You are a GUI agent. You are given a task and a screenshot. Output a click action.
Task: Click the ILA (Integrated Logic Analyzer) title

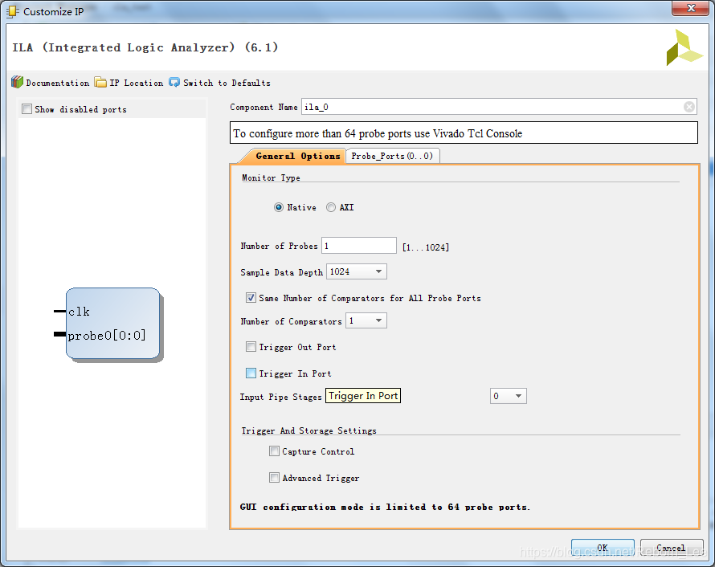(x=145, y=47)
